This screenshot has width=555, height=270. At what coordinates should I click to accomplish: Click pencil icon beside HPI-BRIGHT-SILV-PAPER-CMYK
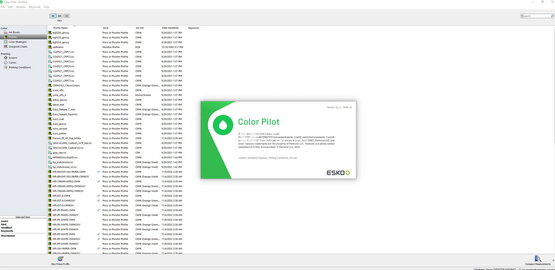pyautogui.click(x=99, y=172)
